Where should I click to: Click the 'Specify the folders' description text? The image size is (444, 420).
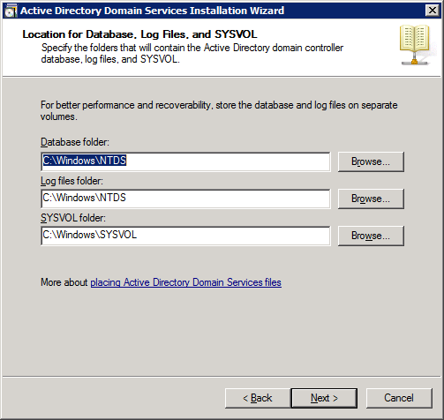coord(192,53)
